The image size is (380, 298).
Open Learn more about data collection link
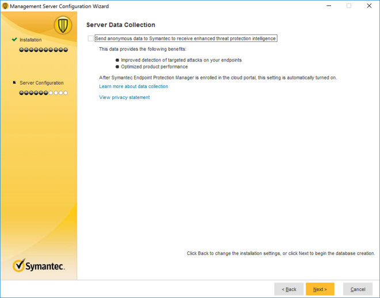[x=134, y=86]
